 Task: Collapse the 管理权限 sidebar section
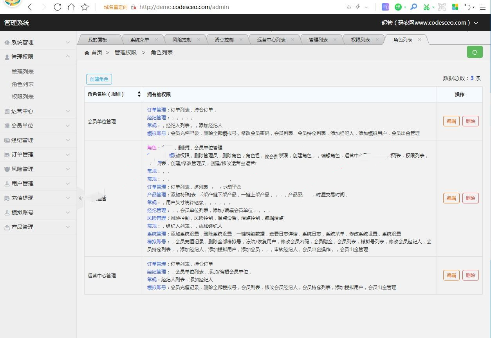[38, 57]
